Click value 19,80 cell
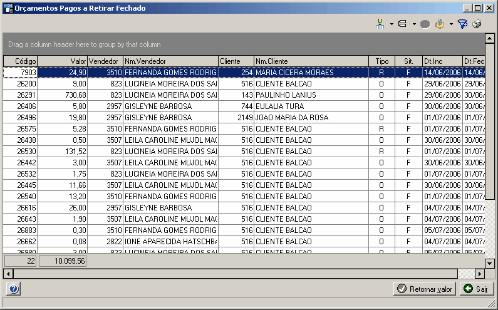Viewport: 498px width, 310px height. point(62,118)
